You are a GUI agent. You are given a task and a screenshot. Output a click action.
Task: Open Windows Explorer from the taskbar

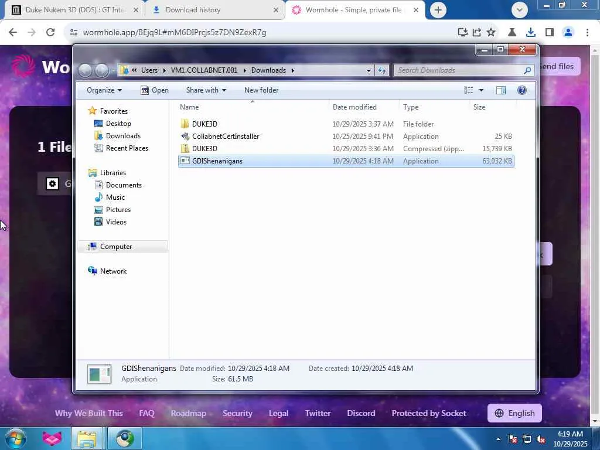pos(87,438)
